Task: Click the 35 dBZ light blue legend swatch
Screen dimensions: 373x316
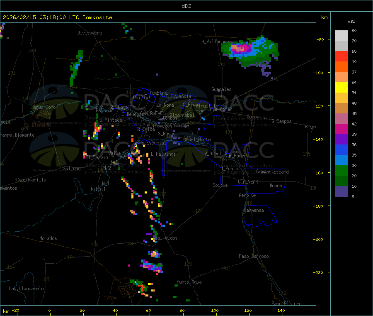Action: 342,160
